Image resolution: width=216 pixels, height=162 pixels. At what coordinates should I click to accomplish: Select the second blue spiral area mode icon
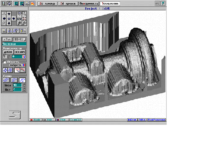tap(10, 70)
